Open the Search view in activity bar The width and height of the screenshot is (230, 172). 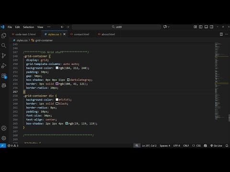tap(4, 45)
